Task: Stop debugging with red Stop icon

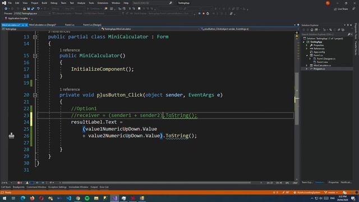Action: (x=204, y=13)
